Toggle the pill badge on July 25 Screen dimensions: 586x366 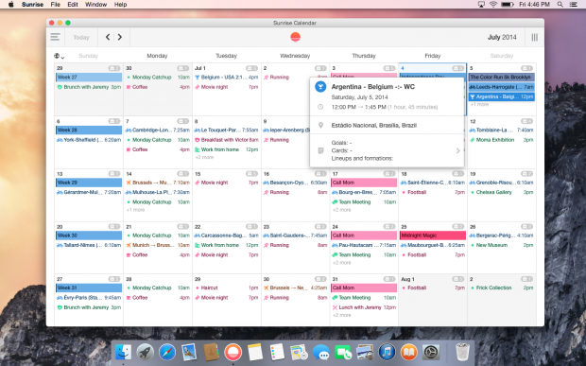[x=458, y=227]
